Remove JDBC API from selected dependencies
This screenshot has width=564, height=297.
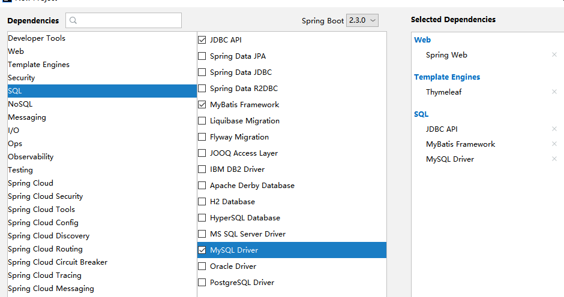[x=554, y=129]
